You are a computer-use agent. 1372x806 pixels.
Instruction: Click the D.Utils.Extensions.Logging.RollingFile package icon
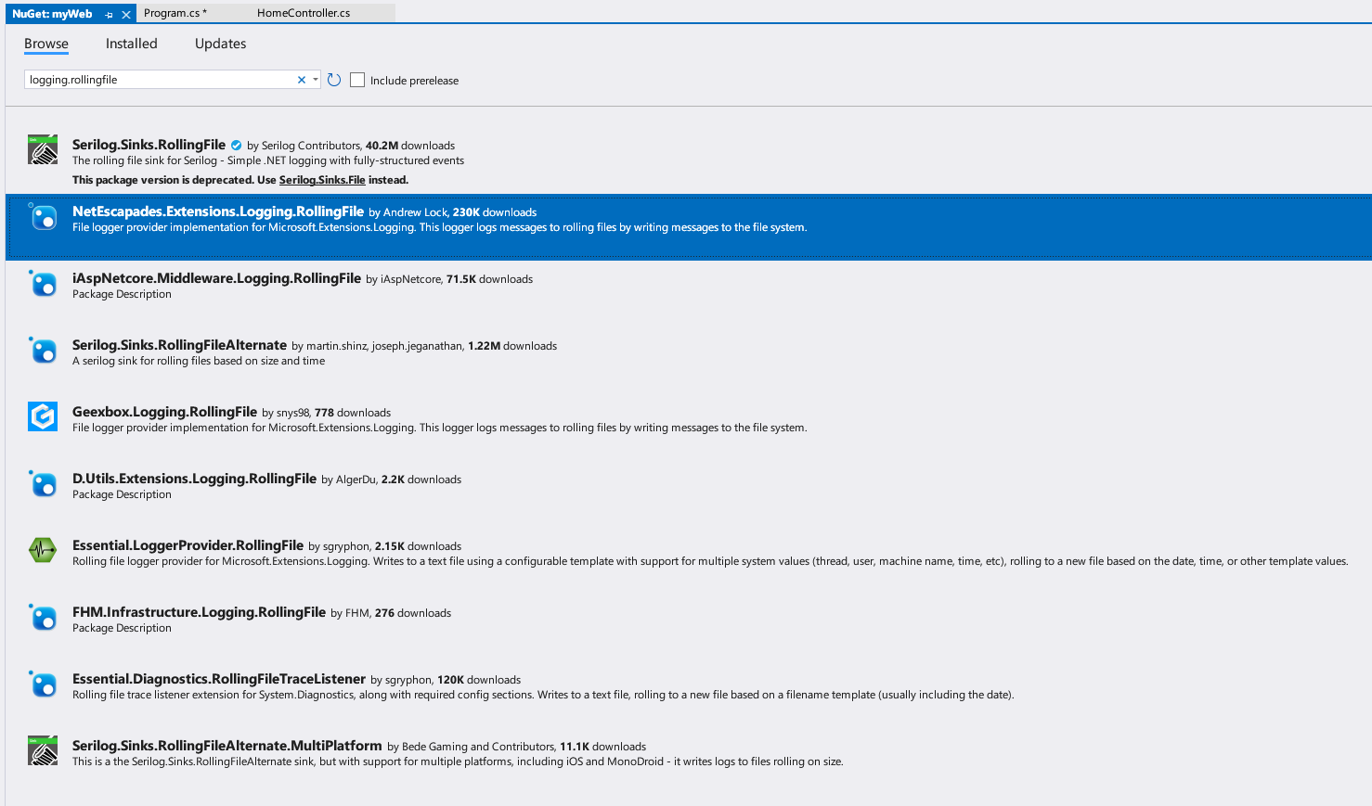point(43,483)
